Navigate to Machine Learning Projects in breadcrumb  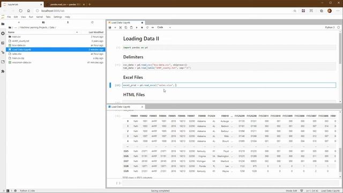(x=34, y=27)
